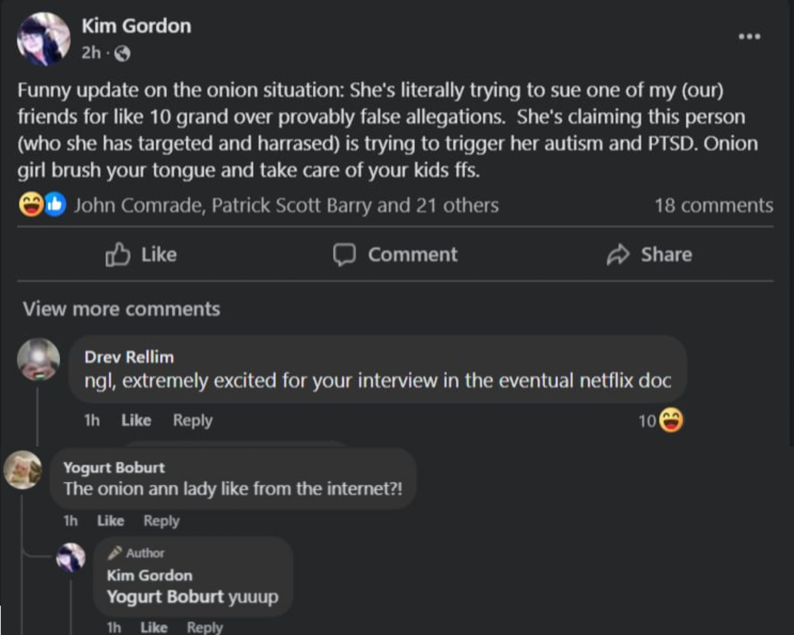794x635 pixels.
Task: Click the Yogurt Boburt mention in Kim's reply
Action: pyautogui.click(x=165, y=596)
